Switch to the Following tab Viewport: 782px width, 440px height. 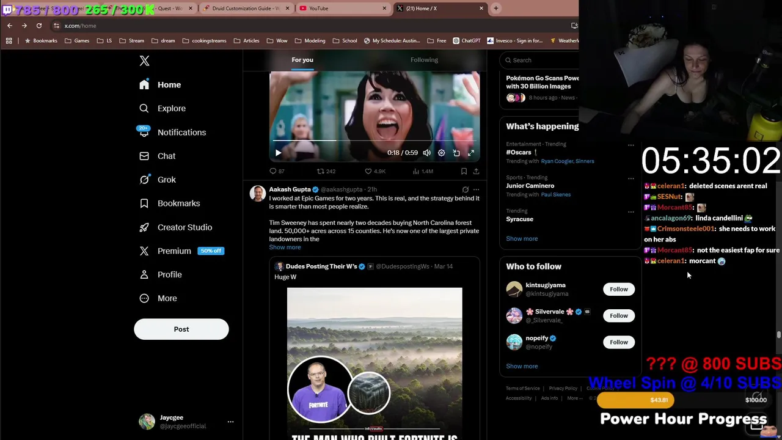click(424, 60)
